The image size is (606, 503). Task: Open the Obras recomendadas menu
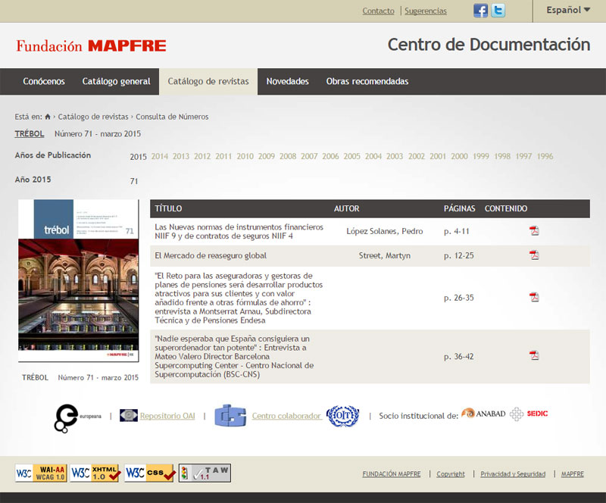[367, 81]
